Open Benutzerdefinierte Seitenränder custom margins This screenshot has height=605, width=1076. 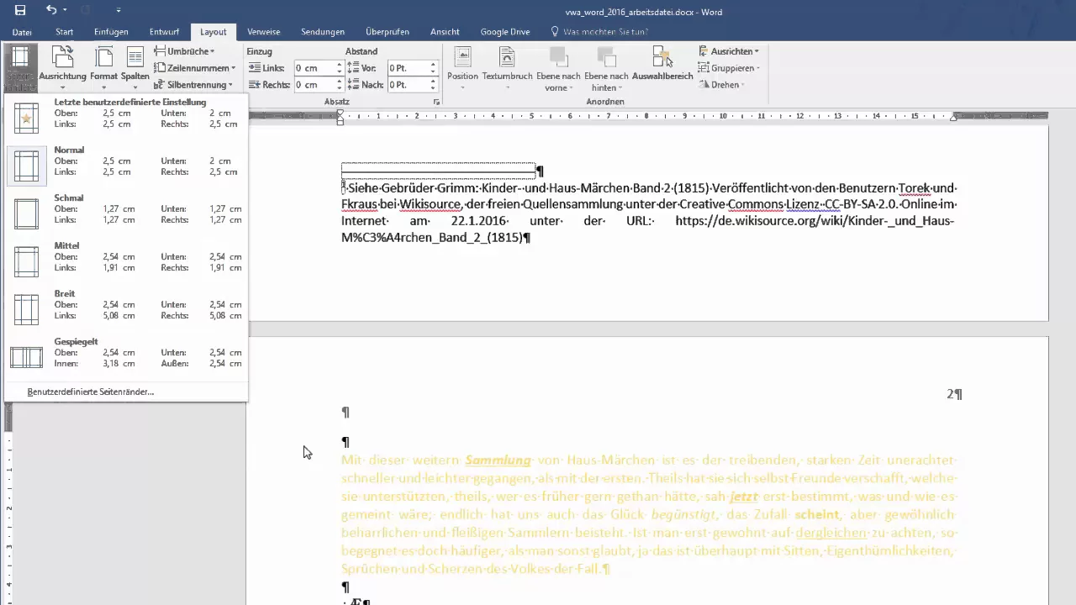[x=126, y=392]
